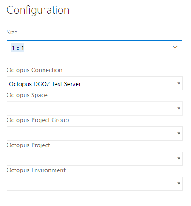Click the Octopus Connection label

(34, 70)
